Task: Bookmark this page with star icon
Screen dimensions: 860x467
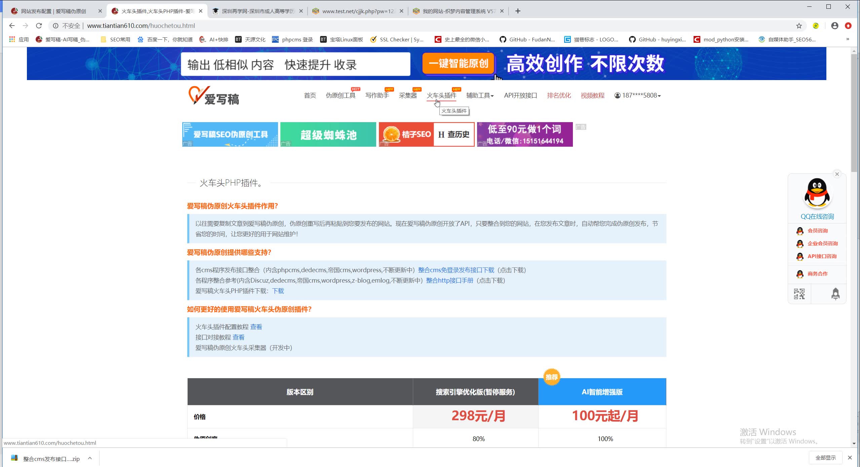Action: pos(799,26)
